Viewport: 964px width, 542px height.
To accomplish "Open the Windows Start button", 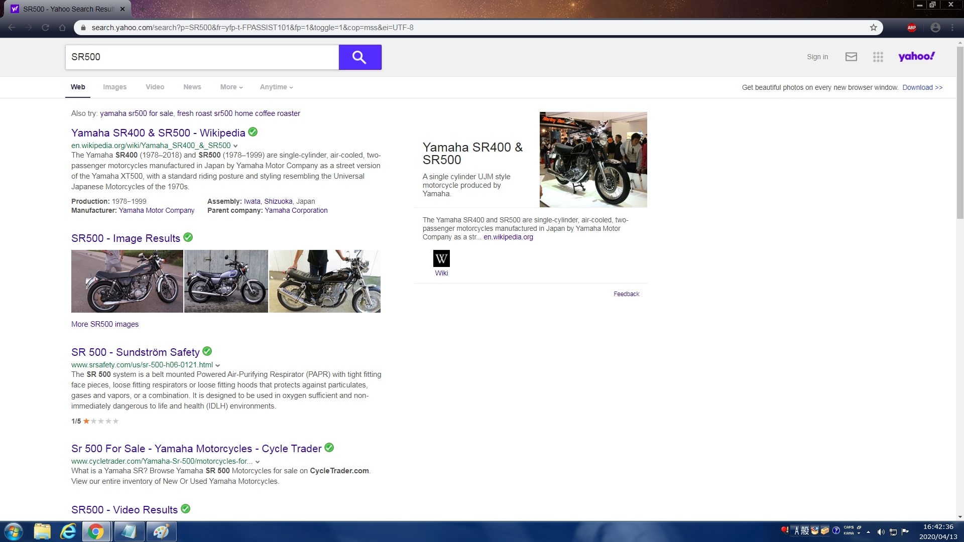I will (x=14, y=531).
